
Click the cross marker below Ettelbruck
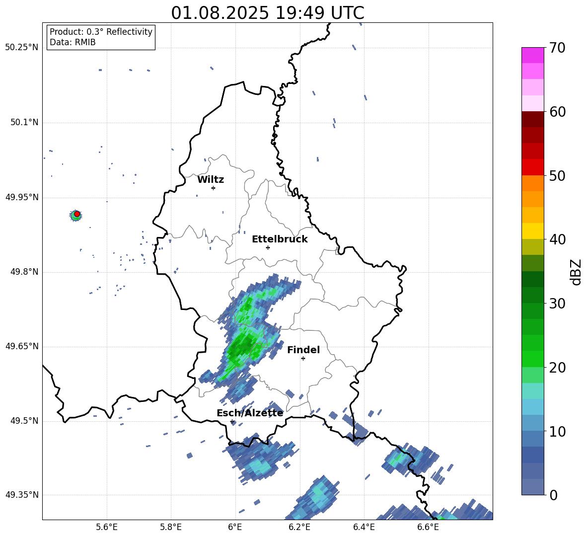tap(268, 247)
